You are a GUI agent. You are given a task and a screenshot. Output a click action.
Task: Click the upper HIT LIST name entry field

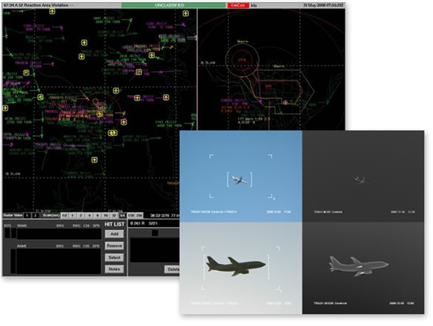tap(59, 234)
